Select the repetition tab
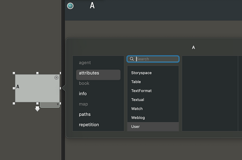Viewport: 242px width, 160px height. [x=89, y=125]
